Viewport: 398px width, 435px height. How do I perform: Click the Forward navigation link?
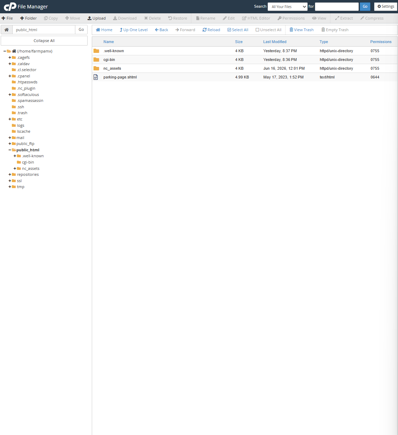(185, 30)
